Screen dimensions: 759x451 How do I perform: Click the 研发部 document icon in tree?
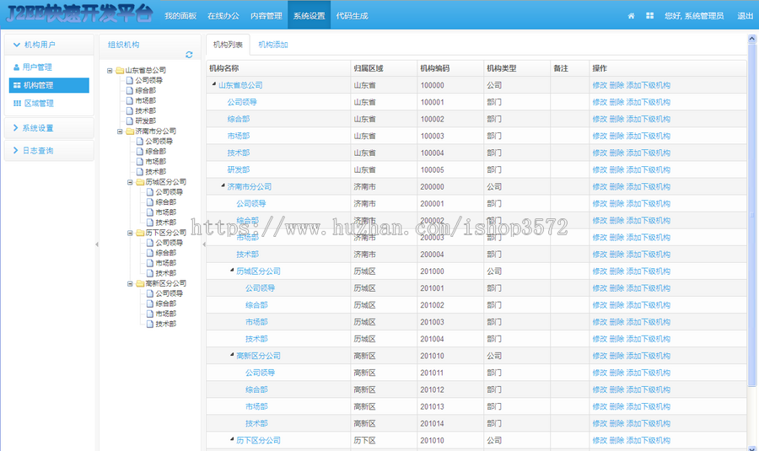point(129,121)
